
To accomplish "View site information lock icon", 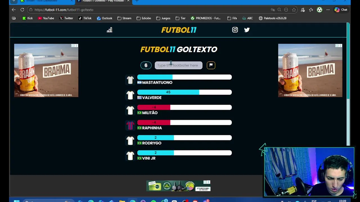I will tap(31, 10).
